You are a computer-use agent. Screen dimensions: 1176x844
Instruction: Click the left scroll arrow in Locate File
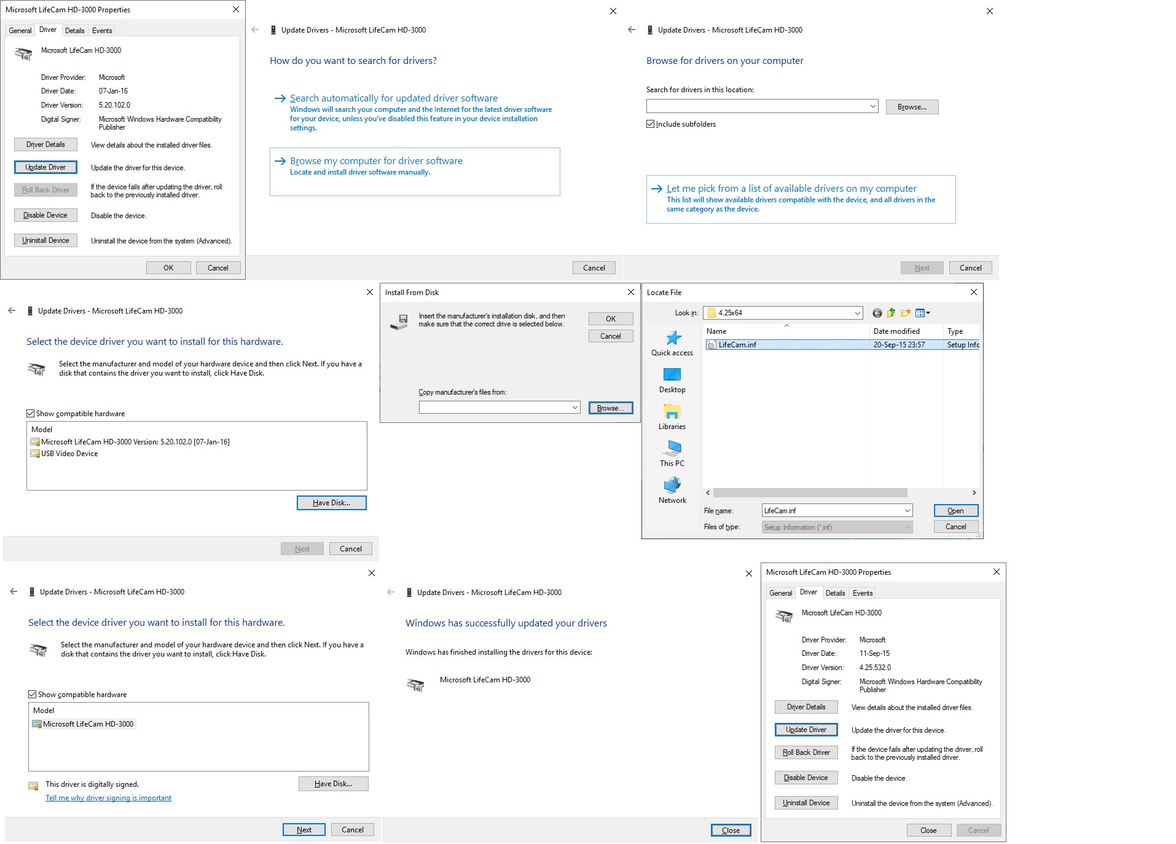pos(708,493)
